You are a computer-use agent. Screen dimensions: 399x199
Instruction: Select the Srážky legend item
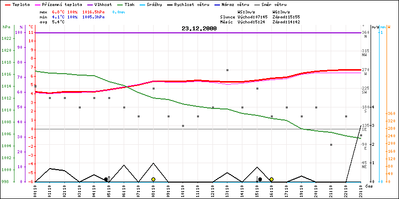coord(174,4)
